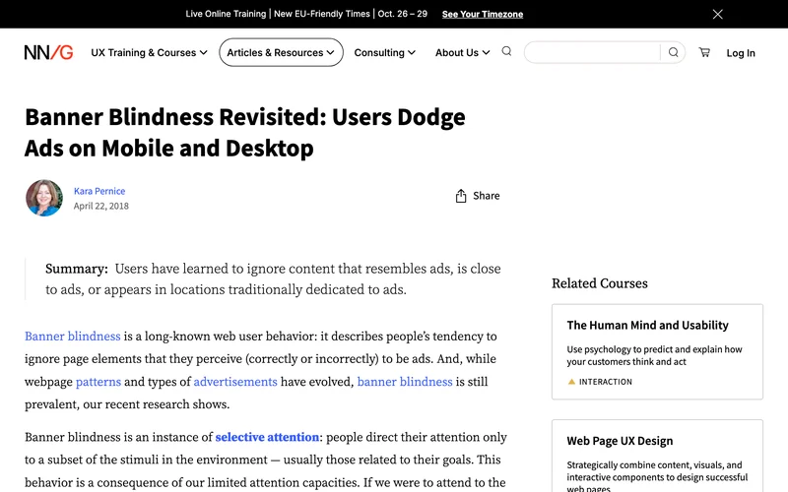Click the Share upload icon

pyautogui.click(x=460, y=196)
